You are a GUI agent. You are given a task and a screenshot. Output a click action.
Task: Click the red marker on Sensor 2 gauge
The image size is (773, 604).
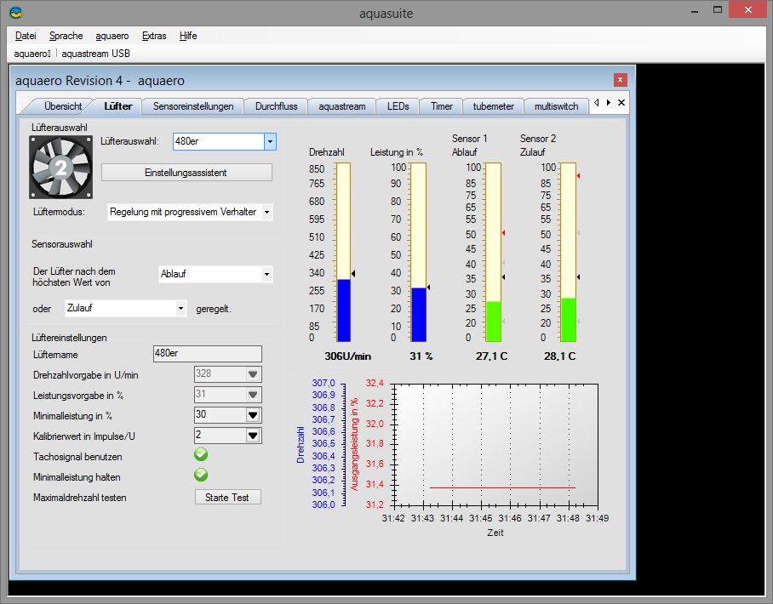tap(578, 176)
